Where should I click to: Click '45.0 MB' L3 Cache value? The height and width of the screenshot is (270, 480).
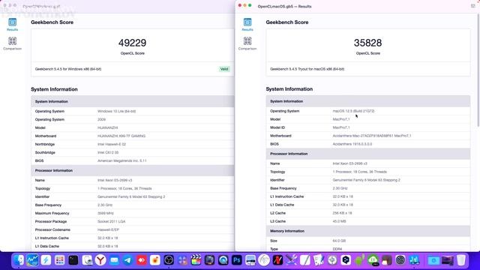tap(339, 221)
